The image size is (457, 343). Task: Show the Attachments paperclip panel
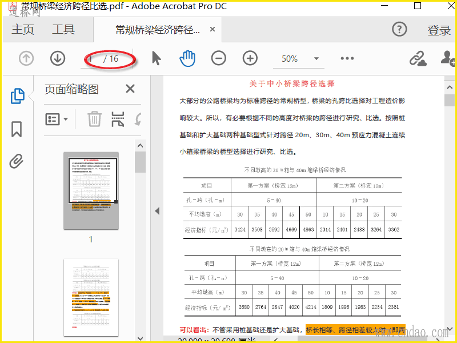tap(17, 161)
